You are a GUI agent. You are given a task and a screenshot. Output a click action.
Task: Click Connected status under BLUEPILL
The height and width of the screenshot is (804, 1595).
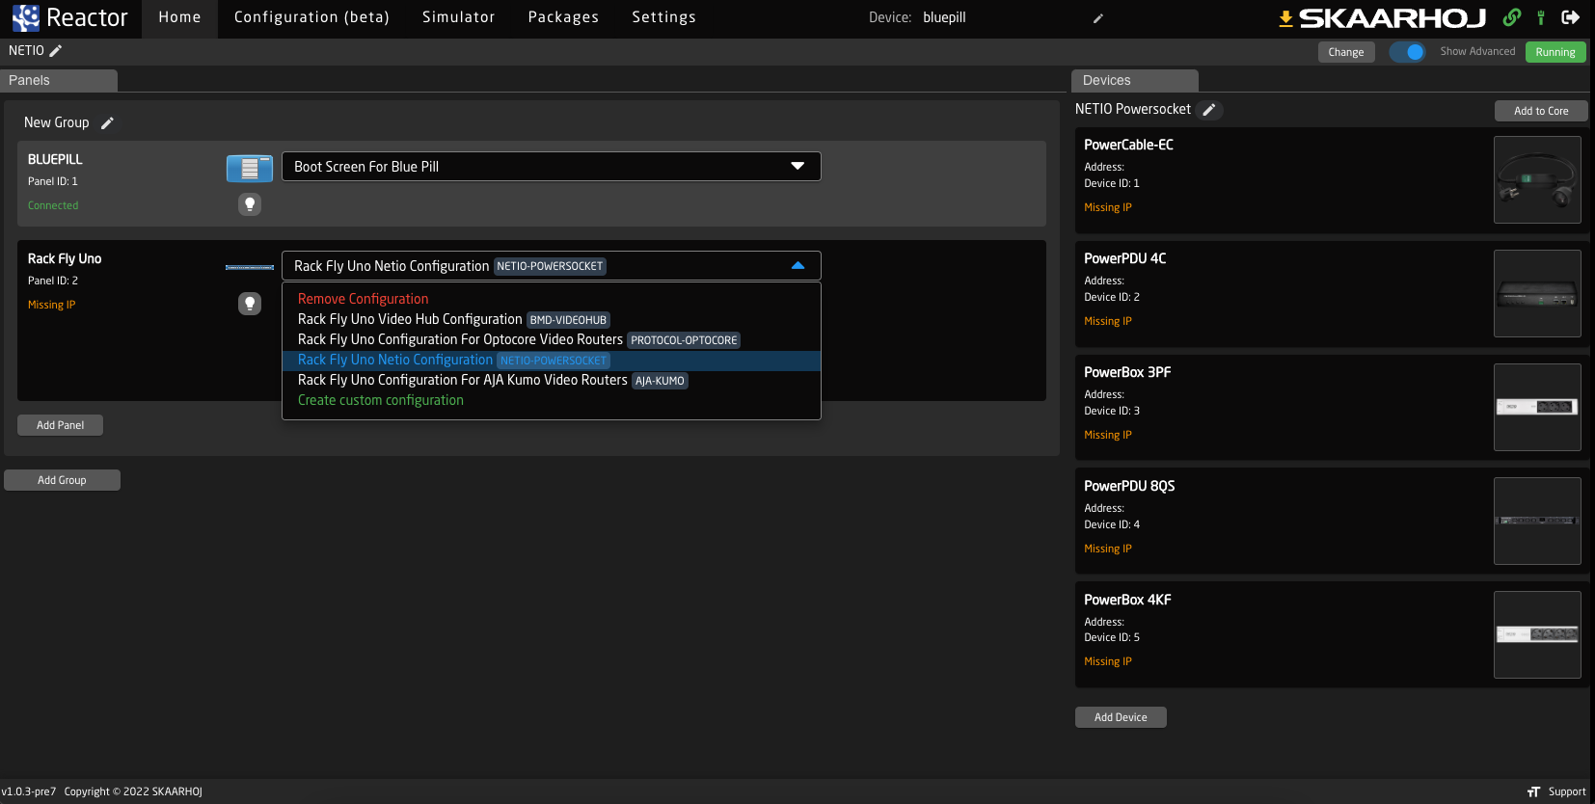click(x=53, y=205)
